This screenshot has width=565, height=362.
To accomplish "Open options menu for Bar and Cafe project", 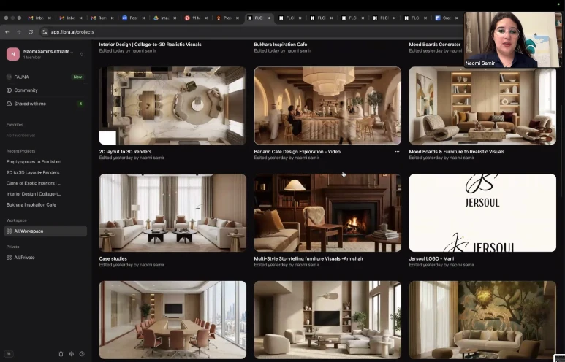I will click(x=397, y=152).
